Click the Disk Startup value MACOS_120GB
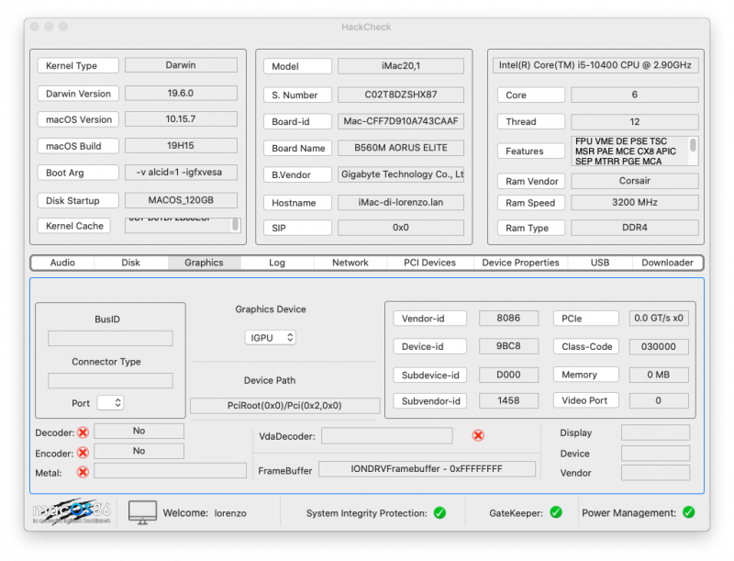The image size is (734, 561). 181,200
